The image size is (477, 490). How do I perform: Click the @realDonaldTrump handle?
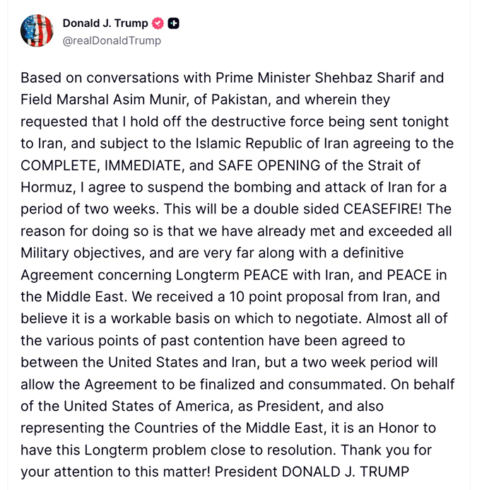tap(112, 40)
